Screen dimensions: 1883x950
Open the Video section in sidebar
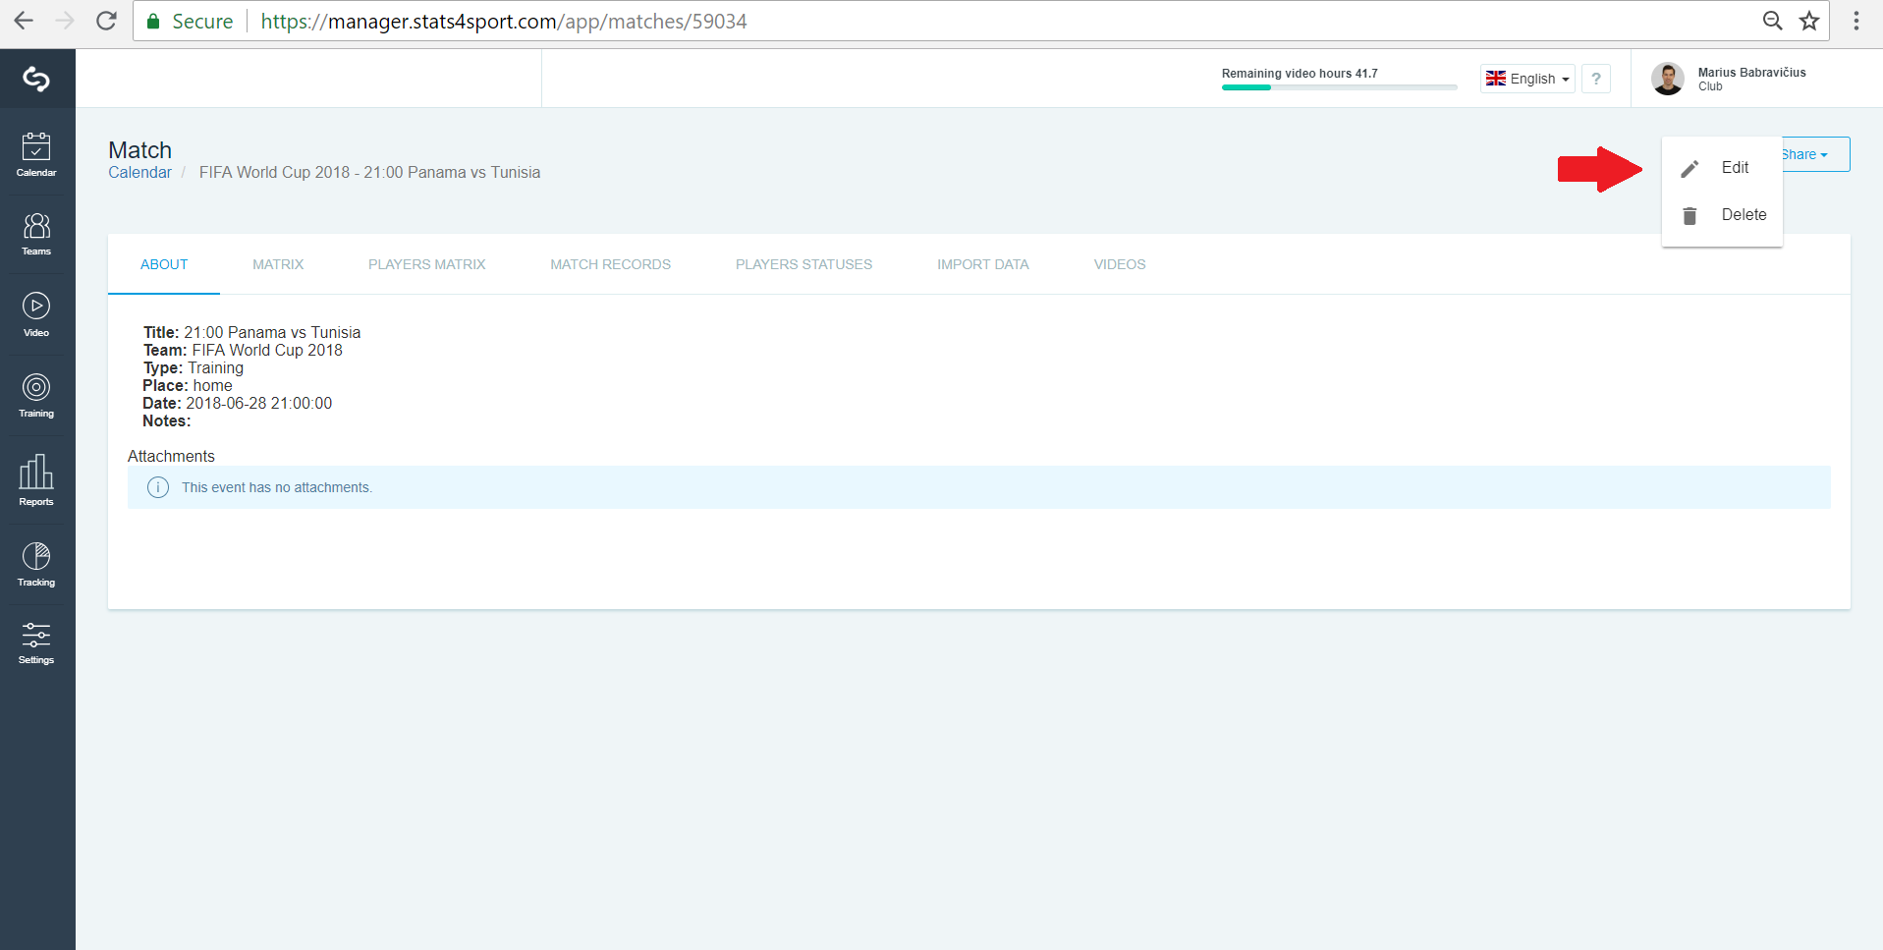36,315
